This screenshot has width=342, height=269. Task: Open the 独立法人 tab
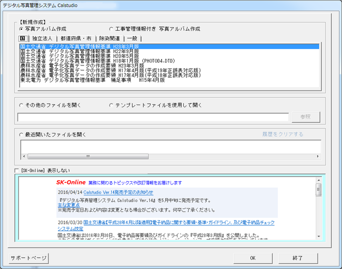tap(42, 38)
